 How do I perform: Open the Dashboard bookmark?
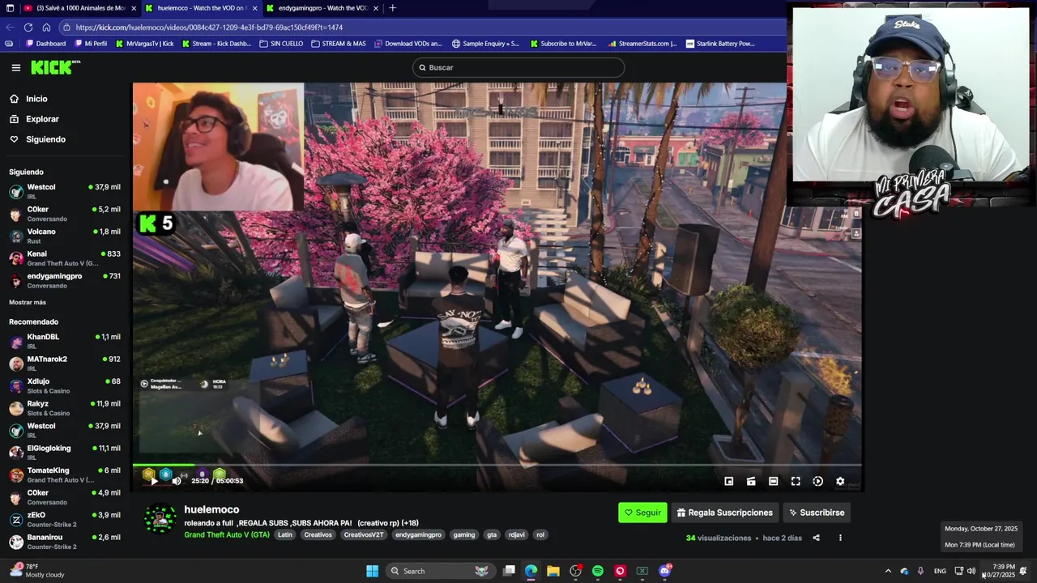click(46, 44)
